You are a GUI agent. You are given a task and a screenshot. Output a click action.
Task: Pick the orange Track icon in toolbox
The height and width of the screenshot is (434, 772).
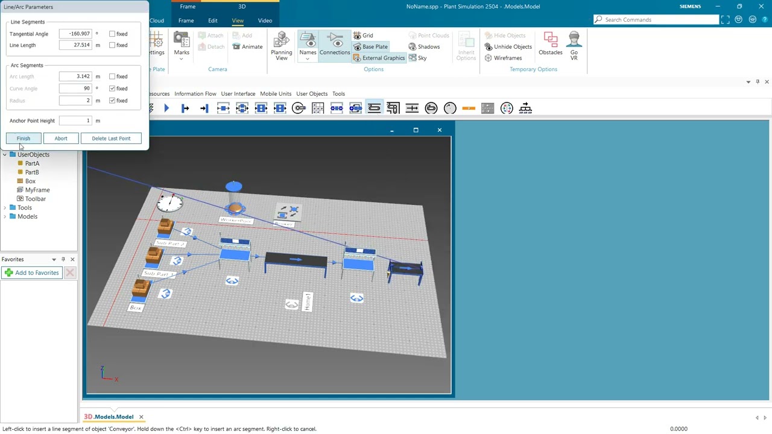click(x=469, y=108)
